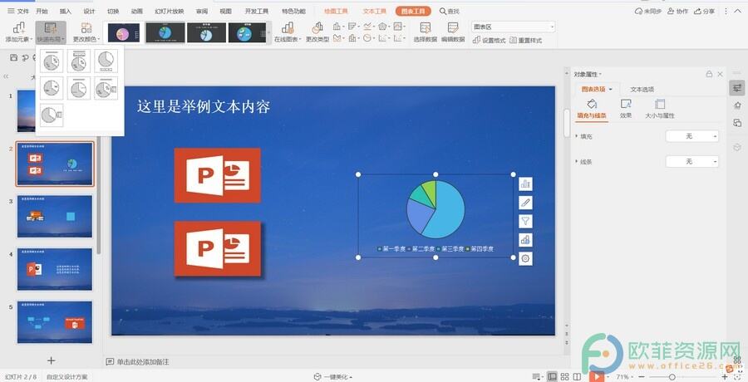The height and width of the screenshot is (382, 748).
Task: Pick the fourth quick layout in second row
Action: [x=52, y=88]
